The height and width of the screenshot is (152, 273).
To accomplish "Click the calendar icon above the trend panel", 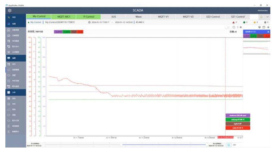I will tap(263, 27).
